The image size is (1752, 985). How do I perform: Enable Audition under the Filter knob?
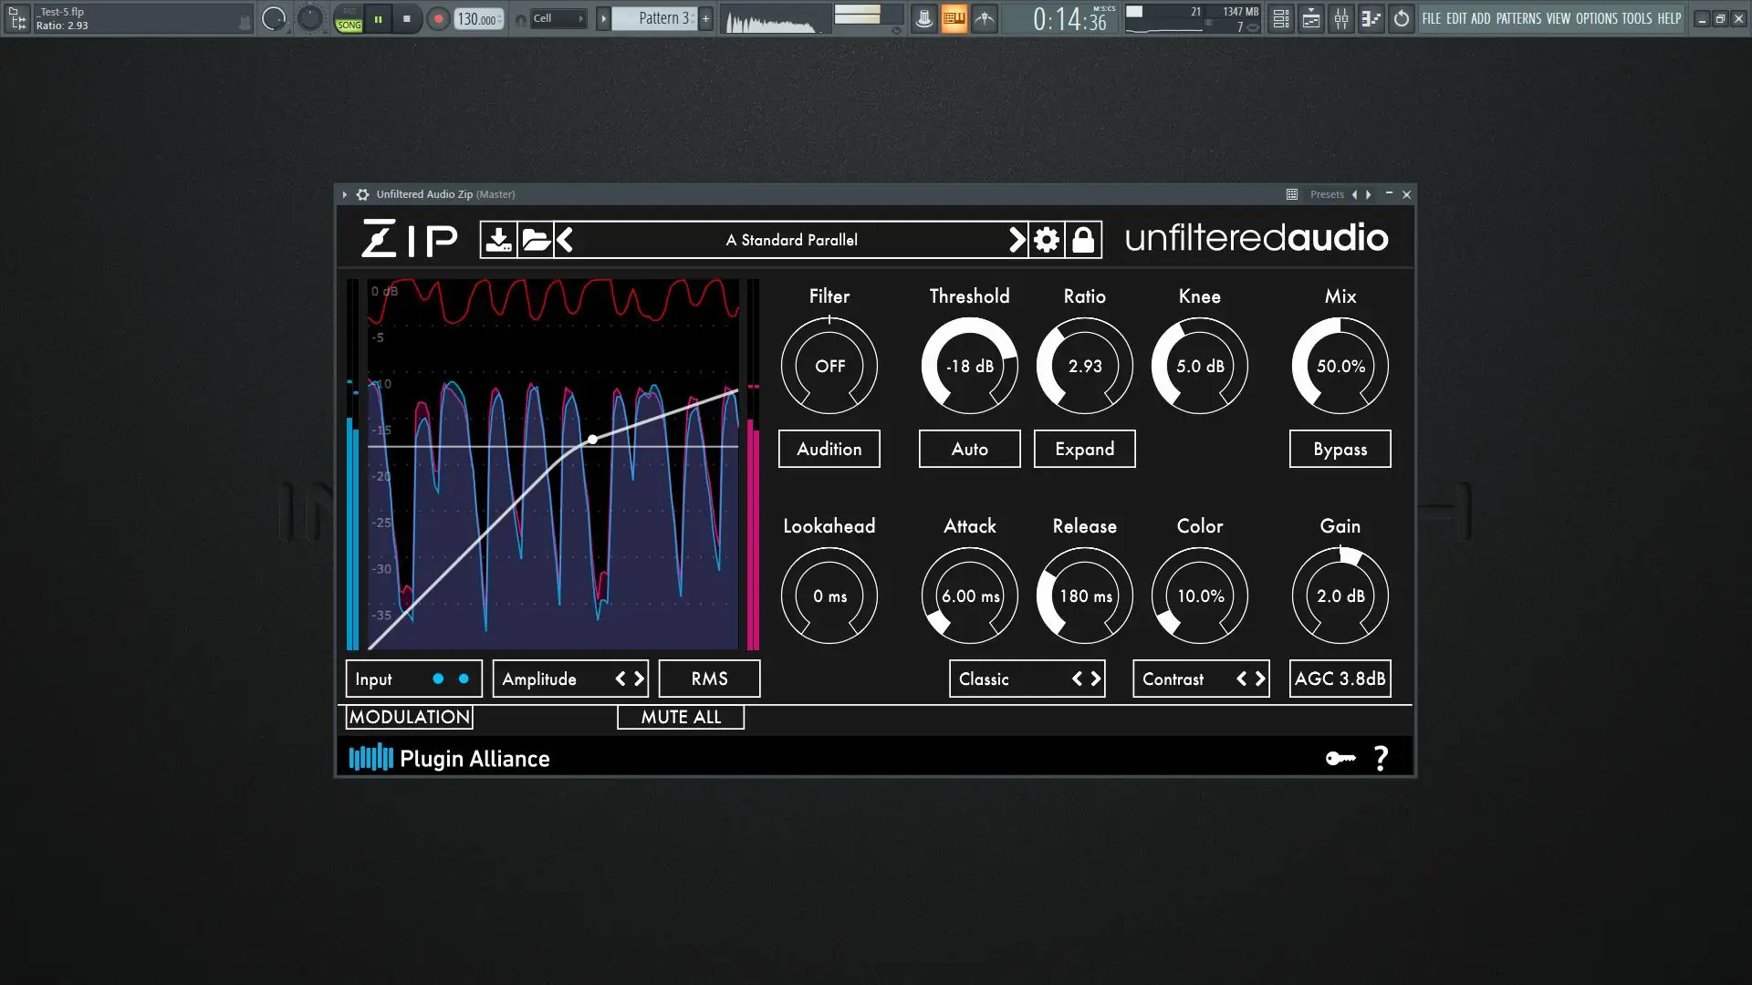pos(829,449)
